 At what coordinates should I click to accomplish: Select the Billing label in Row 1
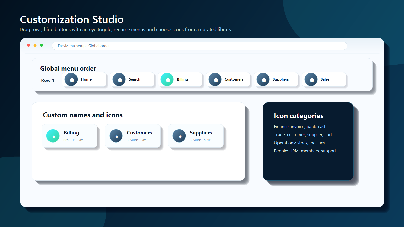182,79
